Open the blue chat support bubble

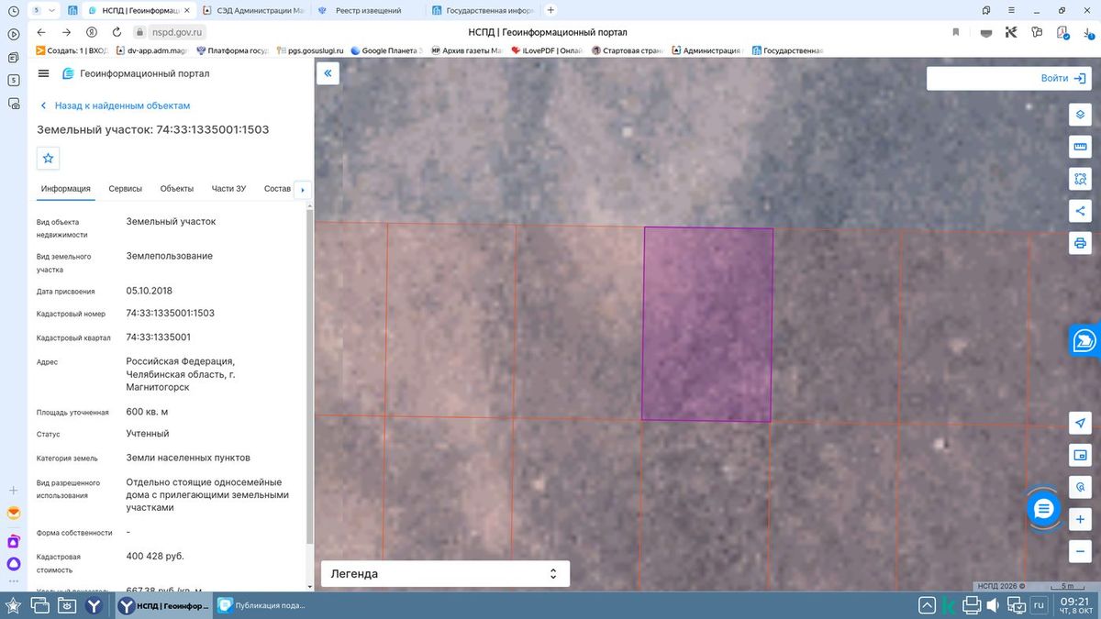tap(1043, 509)
